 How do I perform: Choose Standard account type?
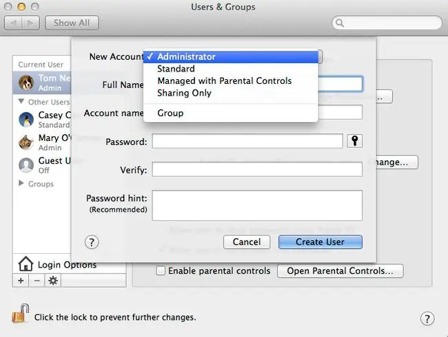[231, 69]
